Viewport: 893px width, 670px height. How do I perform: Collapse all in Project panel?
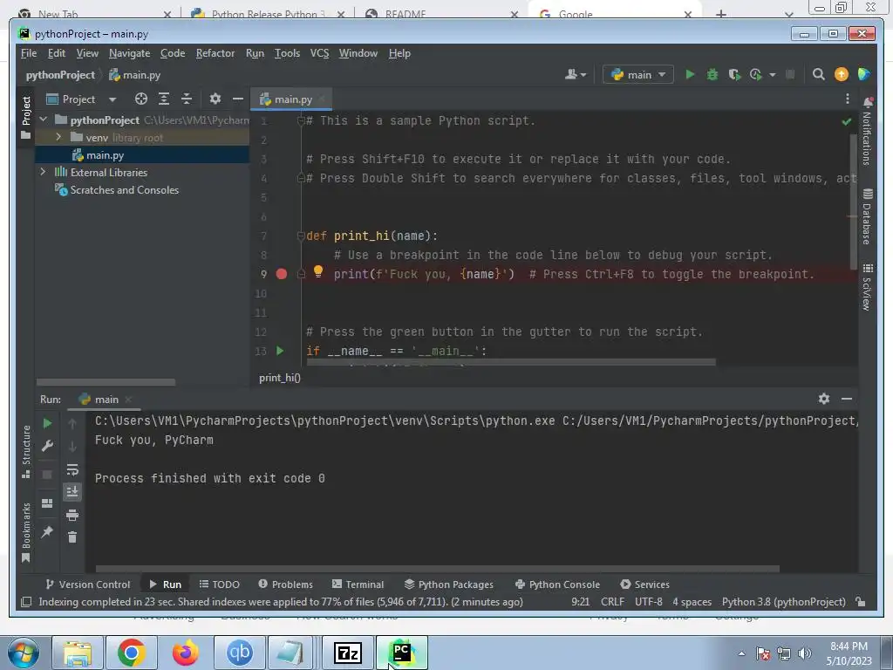coord(187,99)
